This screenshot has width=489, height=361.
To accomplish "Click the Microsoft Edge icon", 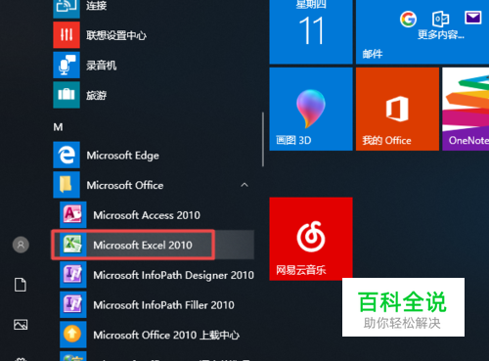I will tap(67, 155).
